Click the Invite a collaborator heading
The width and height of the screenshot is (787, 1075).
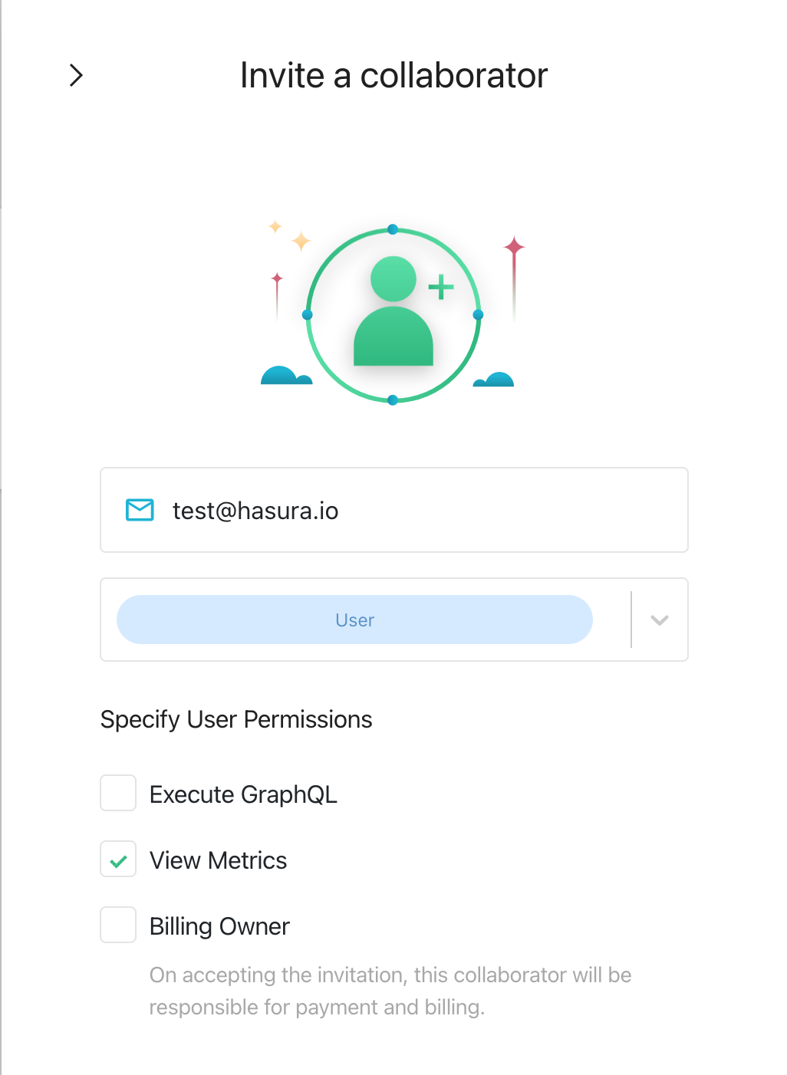click(x=393, y=75)
